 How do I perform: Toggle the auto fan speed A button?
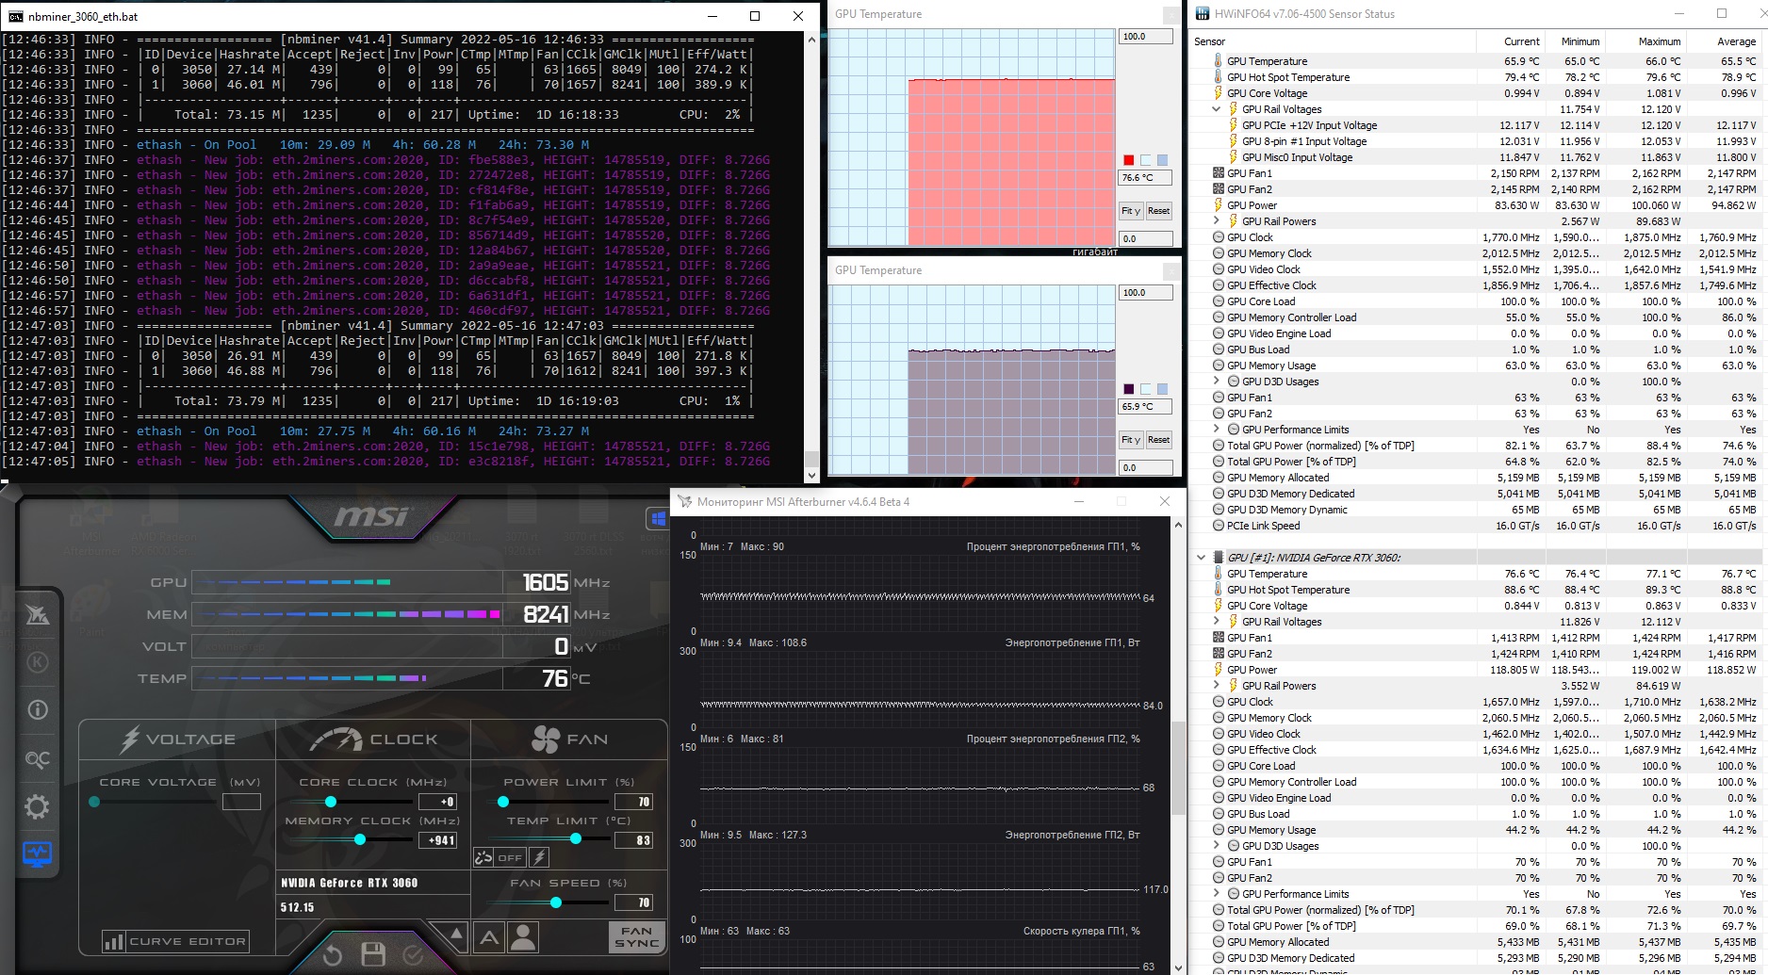pos(489,936)
